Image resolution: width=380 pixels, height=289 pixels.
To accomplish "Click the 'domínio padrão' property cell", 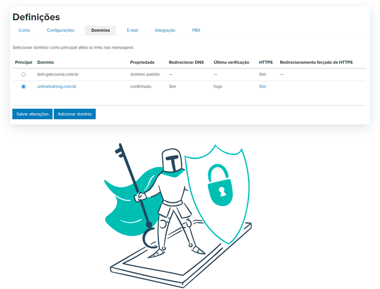I will pyautogui.click(x=145, y=74).
